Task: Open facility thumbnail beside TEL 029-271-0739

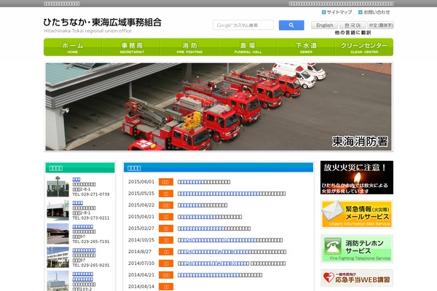Action: 58,186
